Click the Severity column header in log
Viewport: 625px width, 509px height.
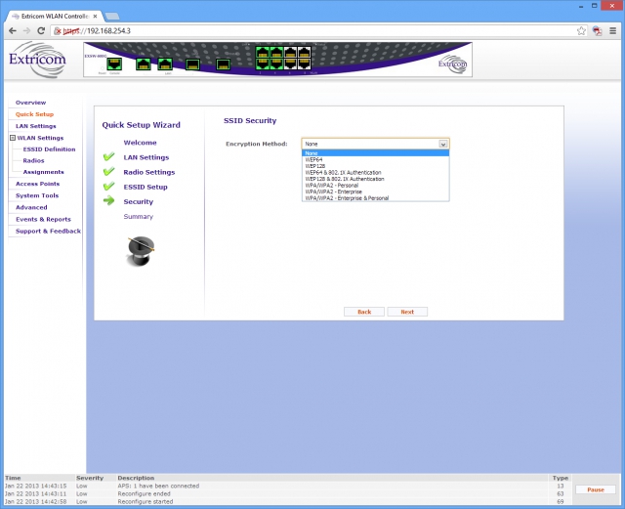pyautogui.click(x=90, y=478)
